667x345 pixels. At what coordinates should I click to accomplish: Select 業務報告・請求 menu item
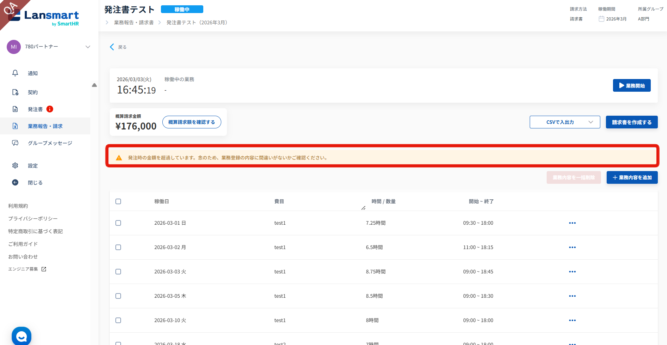(45, 126)
